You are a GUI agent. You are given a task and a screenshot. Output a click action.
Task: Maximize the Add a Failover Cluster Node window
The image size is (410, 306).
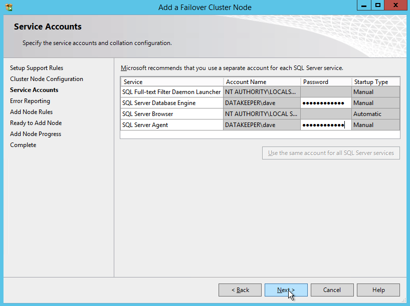tap(378, 5)
